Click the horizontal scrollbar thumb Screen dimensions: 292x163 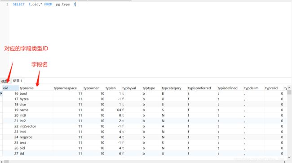click(7, 162)
